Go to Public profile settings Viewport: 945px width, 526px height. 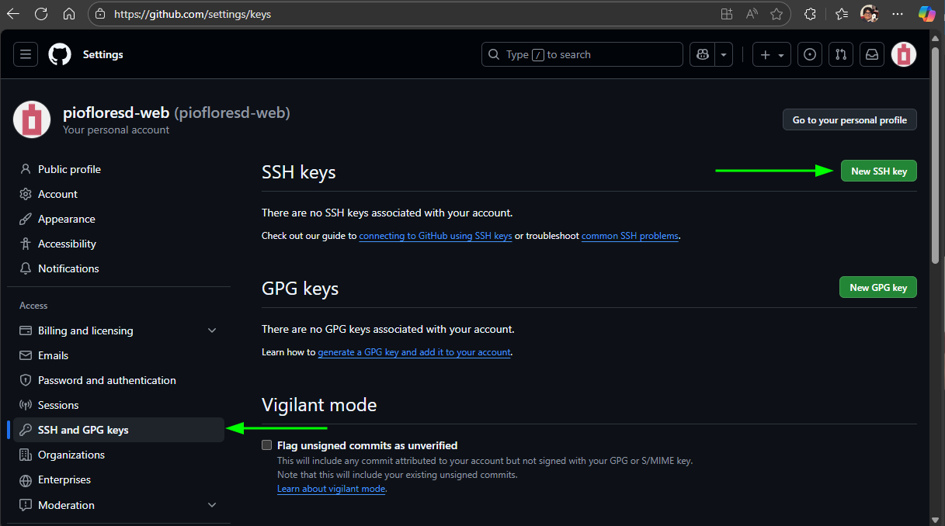click(69, 169)
